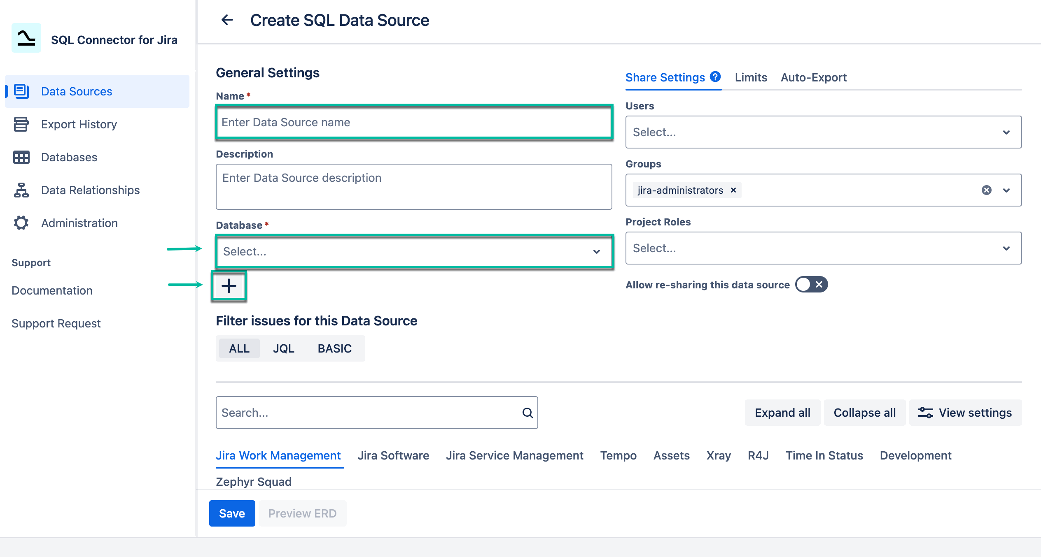This screenshot has width=1041, height=557.
Task: Click the SQL Connector for Jira logo
Action: pyautogui.click(x=26, y=38)
